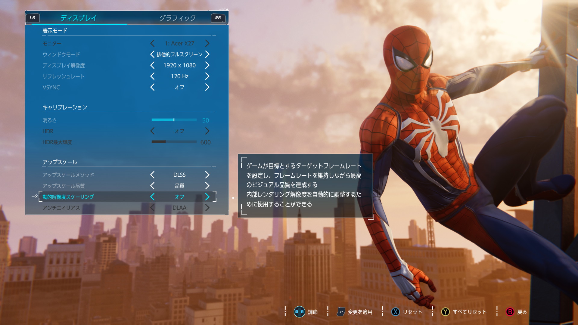Viewport: 578px width, 325px height.
Task: Click the 調節 adjust label
Action: tap(313, 312)
